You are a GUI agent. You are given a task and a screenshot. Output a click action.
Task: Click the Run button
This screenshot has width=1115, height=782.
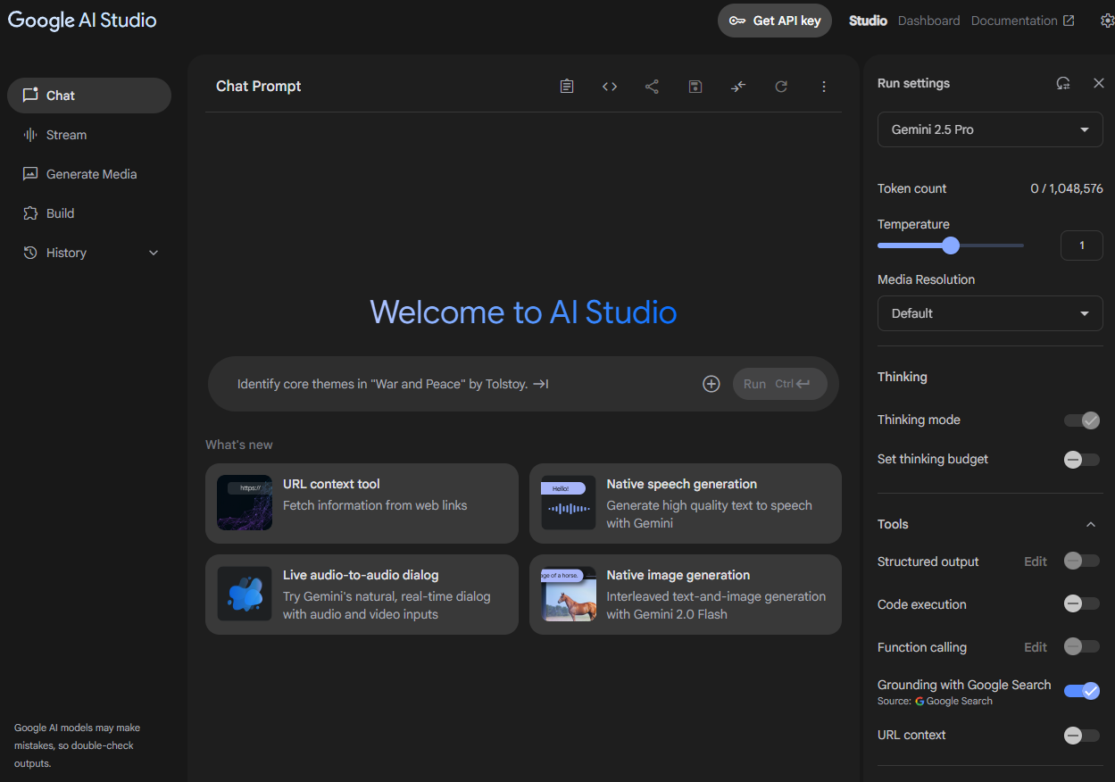(x=779, y=384)
